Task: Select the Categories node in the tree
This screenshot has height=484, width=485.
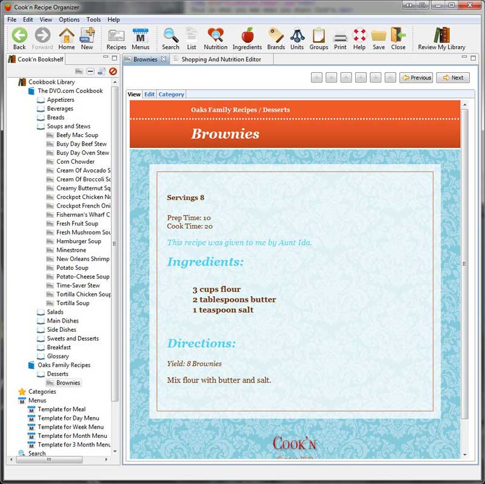Action: (x=42, y=392)
